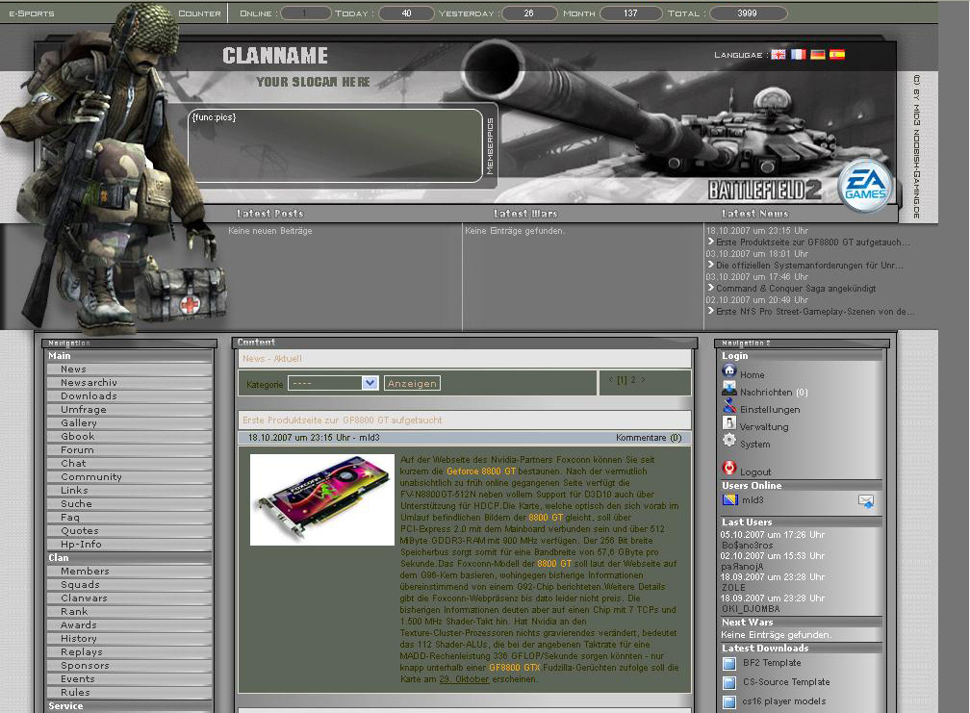The height and width of the screenshot is (713, 970).
Task: Click 'Geforce 8800 GT' highlighted link
Action: [481, 471]
